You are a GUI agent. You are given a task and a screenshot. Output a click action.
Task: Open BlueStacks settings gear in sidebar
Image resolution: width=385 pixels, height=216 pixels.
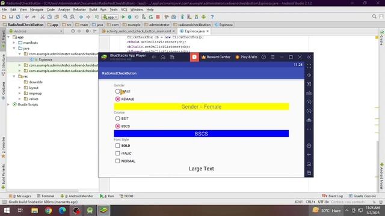coord(309,146)
